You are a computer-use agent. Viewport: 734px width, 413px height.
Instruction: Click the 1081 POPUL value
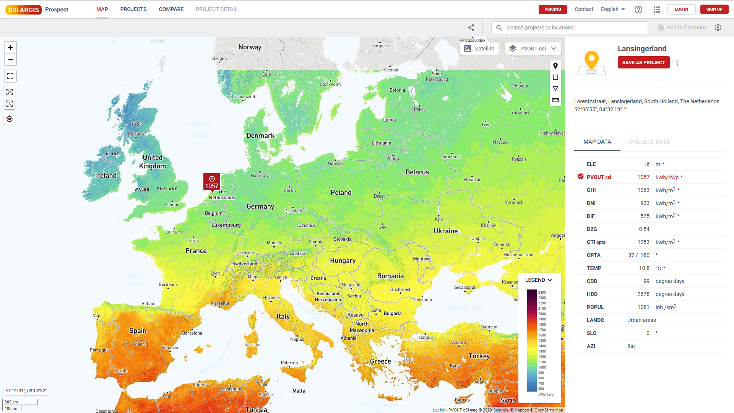click(643, 307)
